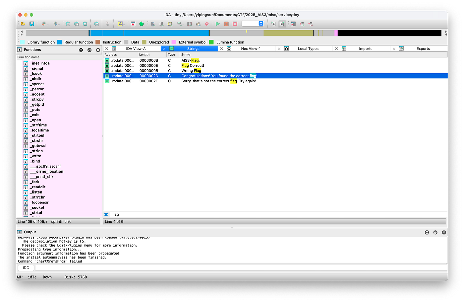The image size is (464, 302).
Task: Expand dropdown arrow beside yellow 'A' icon
Action: click(x=124, y=25)
